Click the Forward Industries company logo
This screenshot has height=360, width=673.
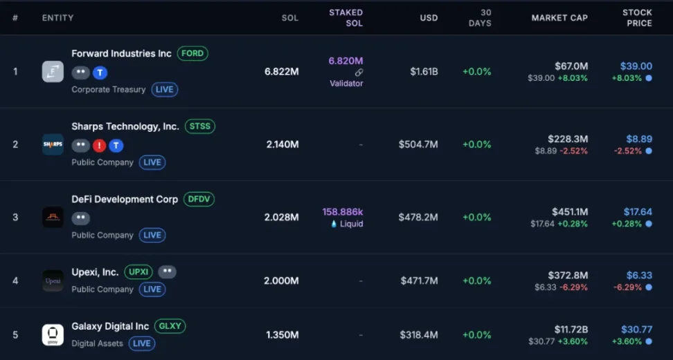[x=53, y=71]
